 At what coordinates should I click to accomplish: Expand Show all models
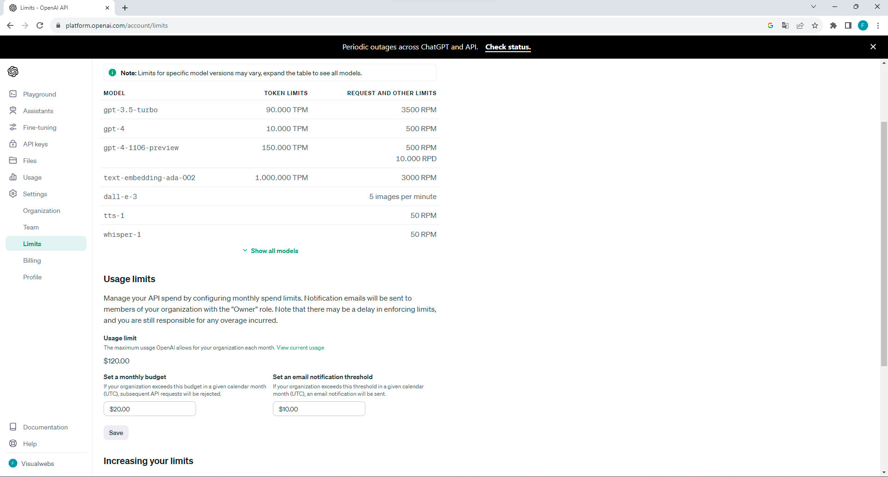(271, 251)
